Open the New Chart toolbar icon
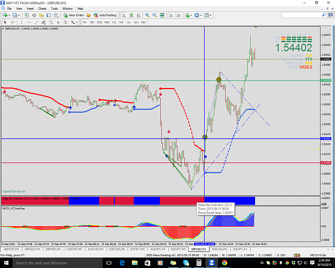The image size is (335, 268). pyautogui.click(x=5, y=15)
